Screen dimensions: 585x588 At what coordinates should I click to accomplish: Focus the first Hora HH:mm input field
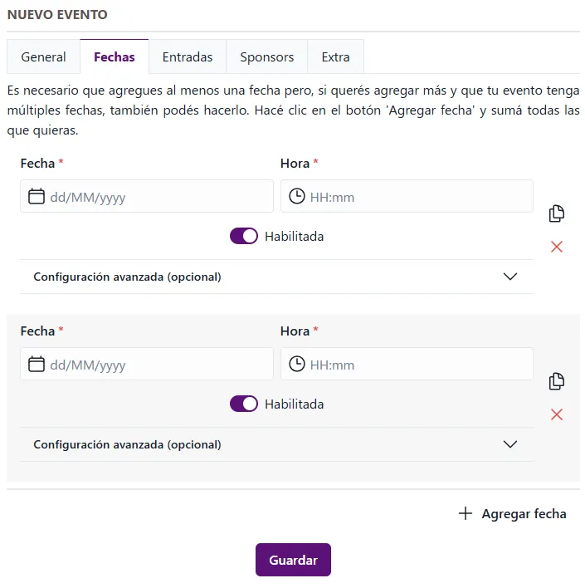(x=407, y=196)
